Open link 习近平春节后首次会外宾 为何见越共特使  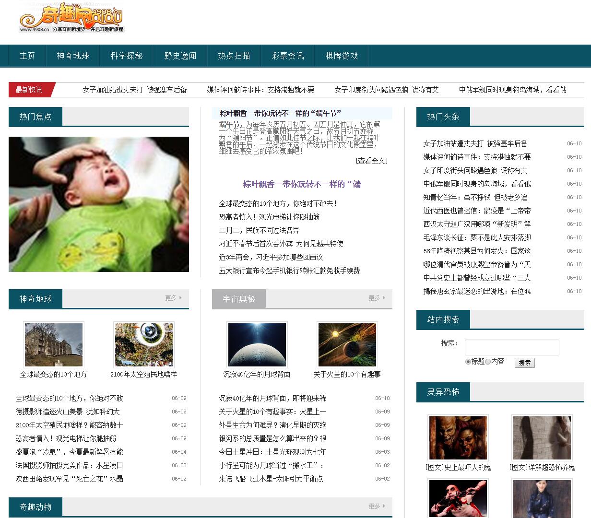[x=281, y=244]
